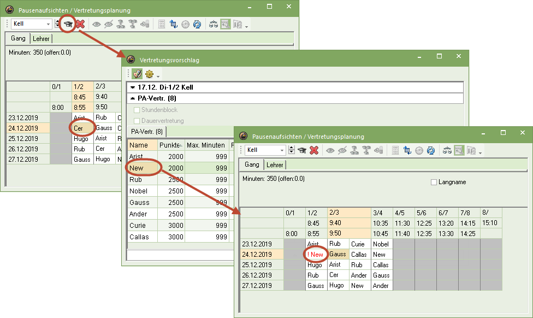The image size is (533, 318).
Task: Click calculator icon in back window toolbar
Action: [x=162, y=24]
